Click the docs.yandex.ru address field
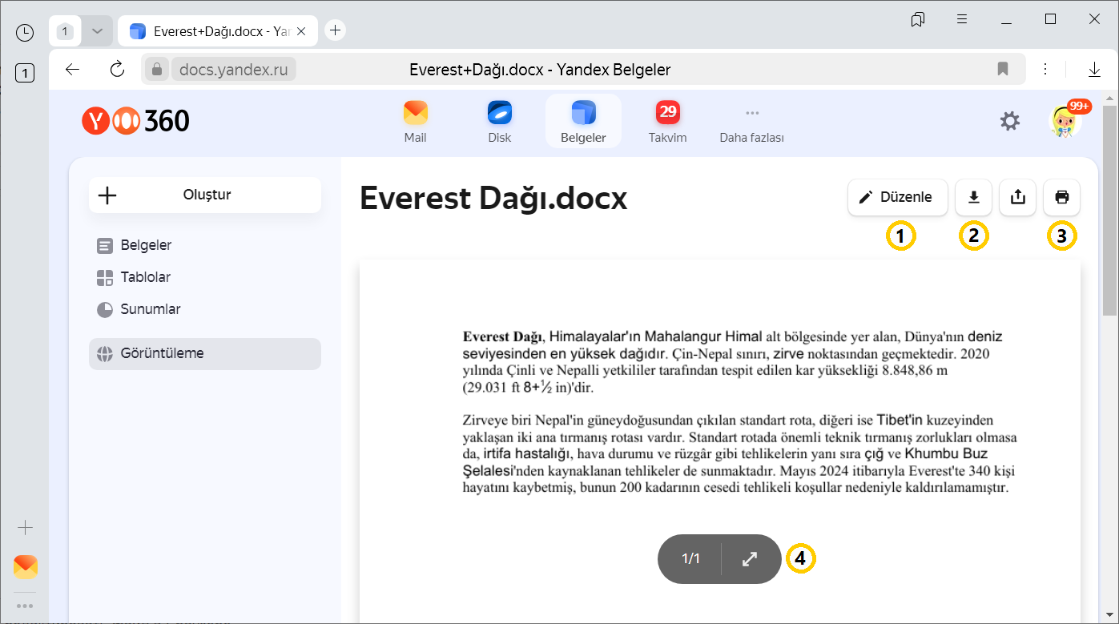This screenshot has width=1119, height=624. click(234, 70)
